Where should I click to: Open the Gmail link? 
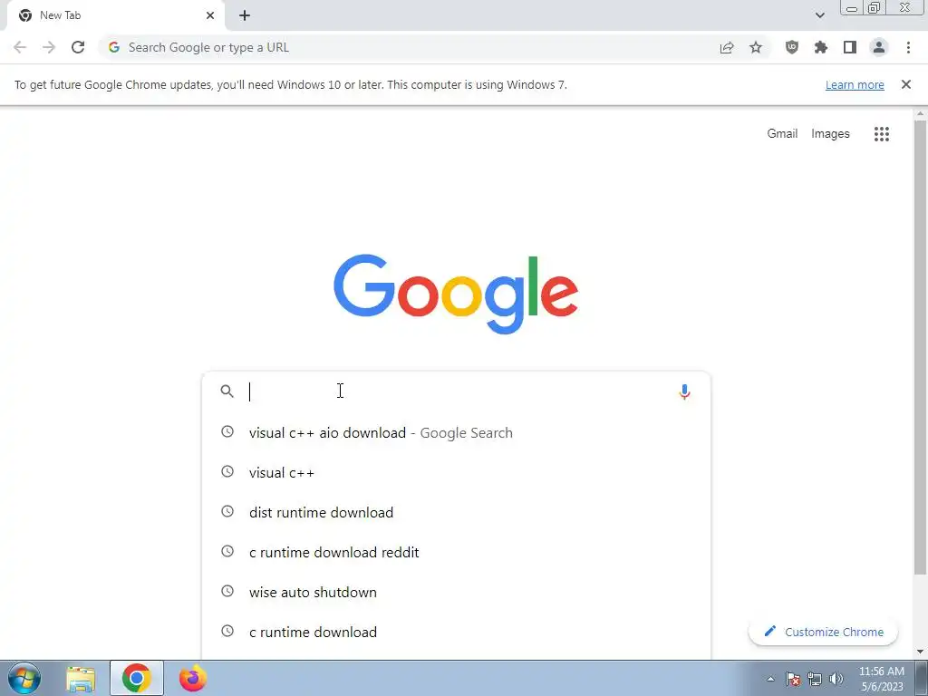(x=782, y=134)
